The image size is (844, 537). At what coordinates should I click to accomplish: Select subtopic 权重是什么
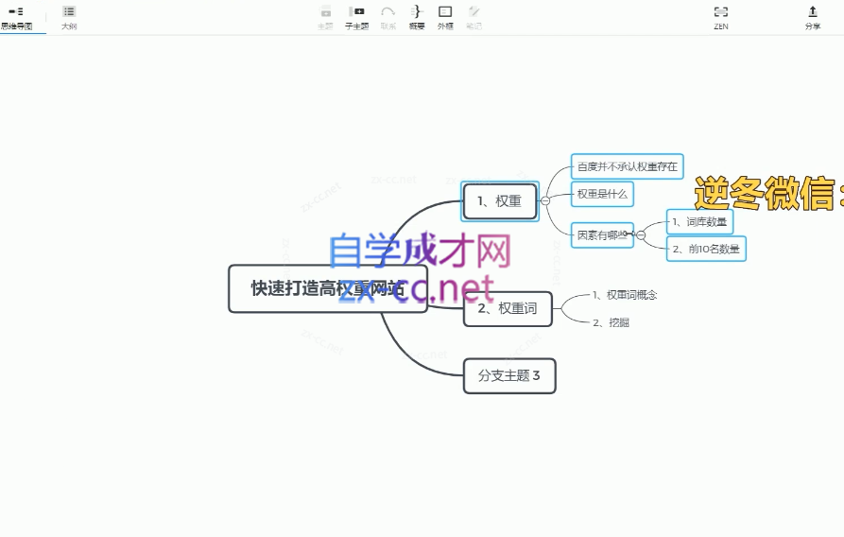click(x=602, y=194)
